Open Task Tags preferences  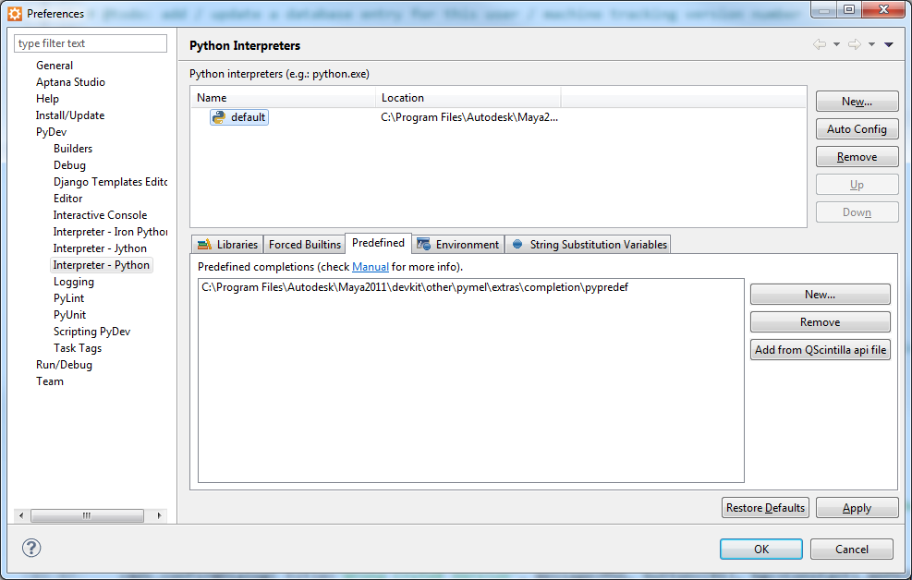(78, 348)
